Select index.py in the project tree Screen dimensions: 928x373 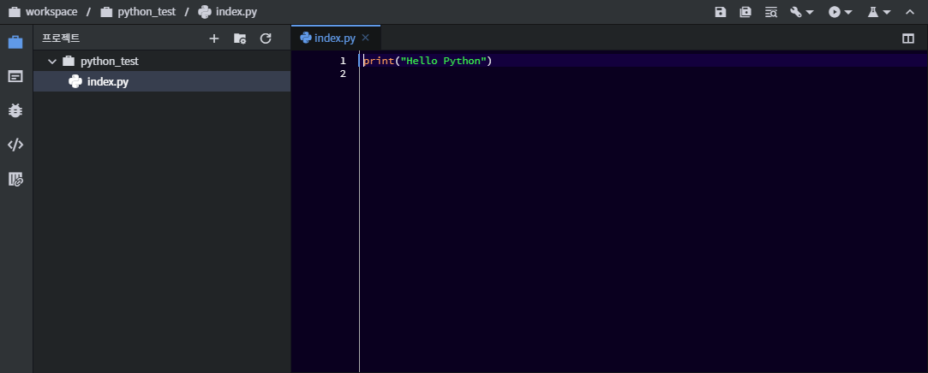108,82
